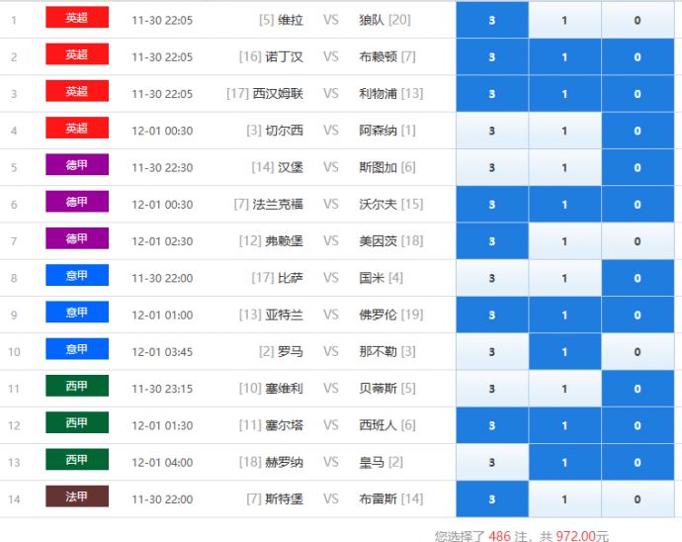Image resolution: width=682 pixels, height=542 pixels.
Task: Toggle the 3 (home win) option for 维拉 vs 狼队
Action: (x=492, y=20)
